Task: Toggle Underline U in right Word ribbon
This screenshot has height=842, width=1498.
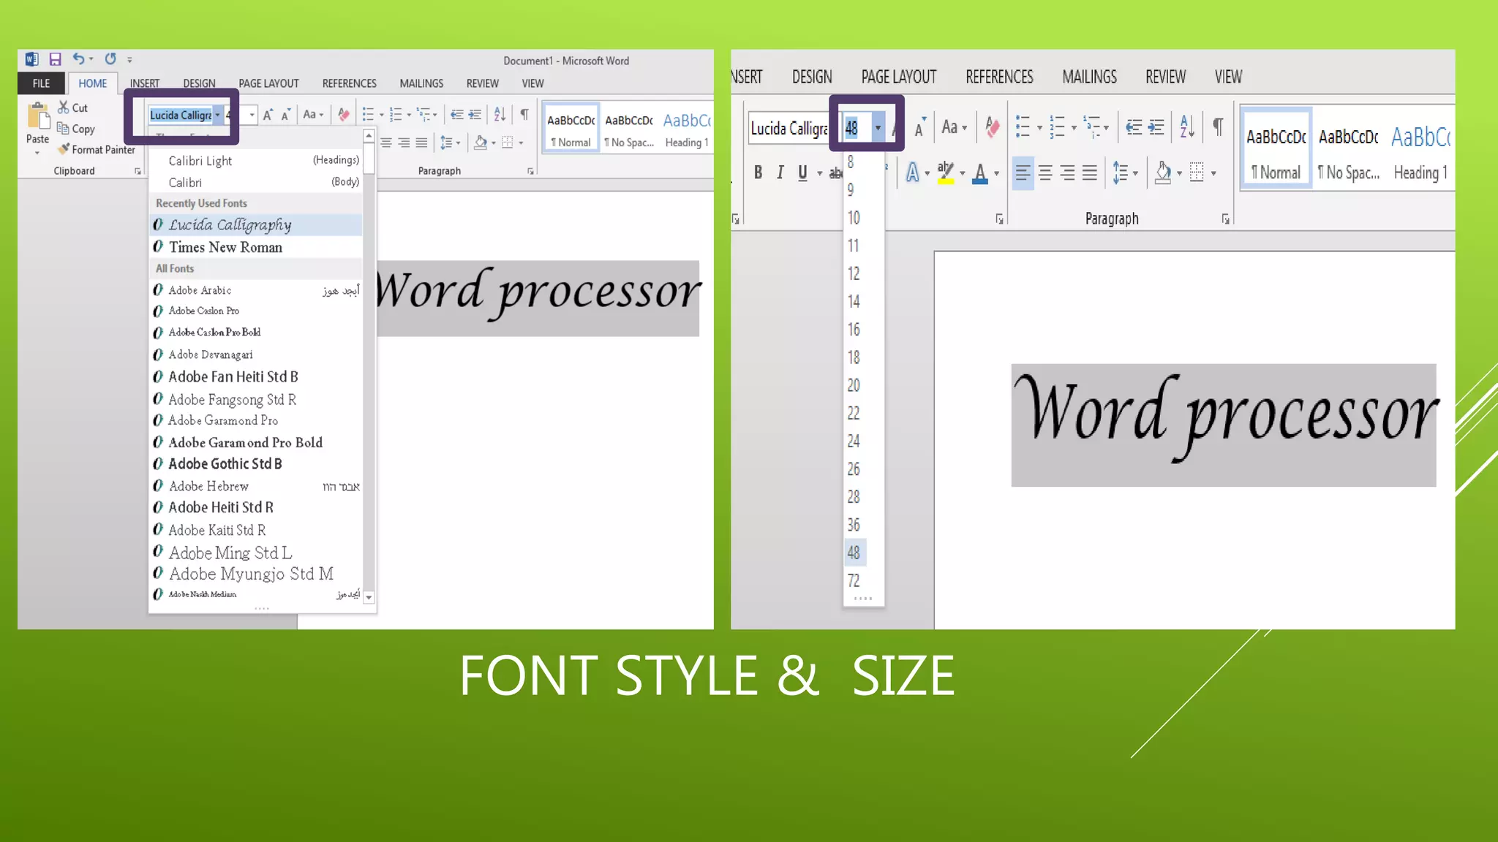Action: [802, 172]
